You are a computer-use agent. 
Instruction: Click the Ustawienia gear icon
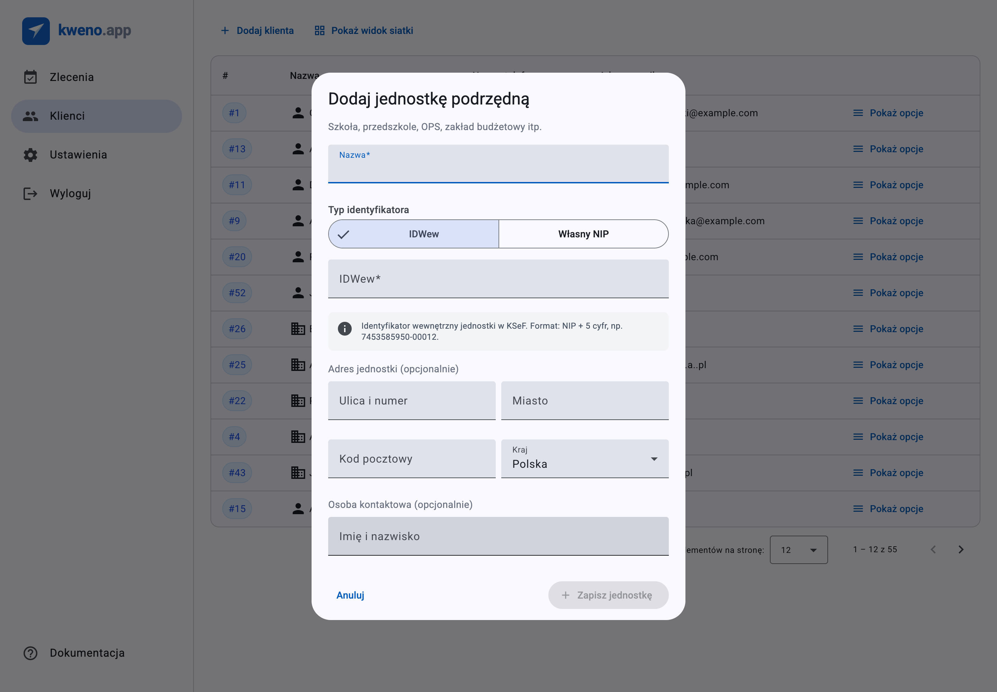tap(30, 155)
